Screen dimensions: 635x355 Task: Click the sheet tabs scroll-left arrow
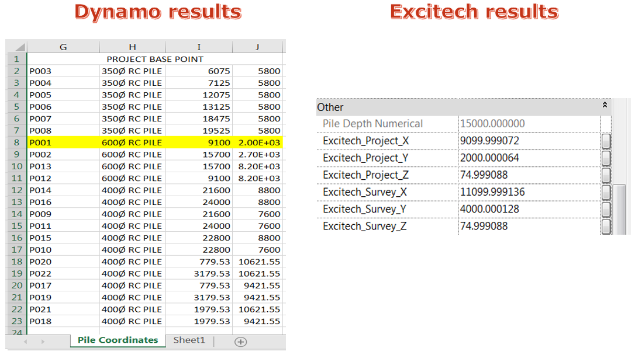click(x=26, y=342)
